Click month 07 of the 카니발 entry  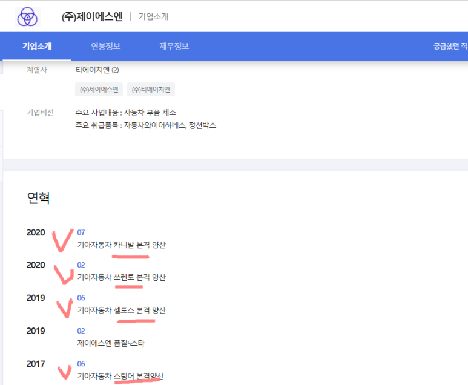81,232
